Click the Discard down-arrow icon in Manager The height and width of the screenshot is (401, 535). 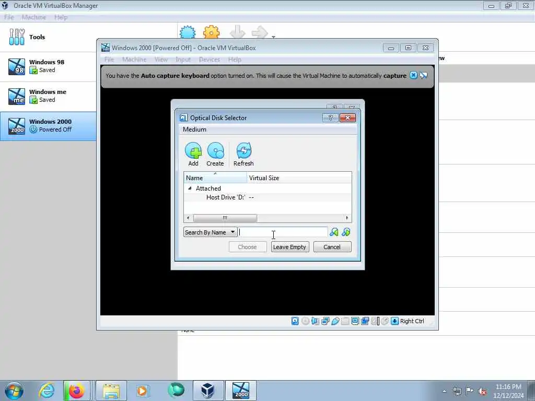tap(238, 32)
